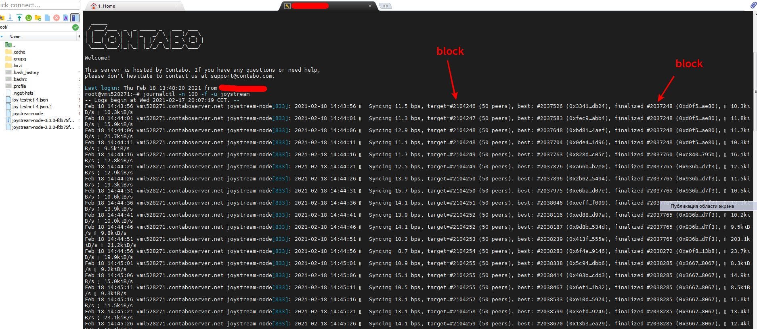The image size is (757, 329).
Task: Click the .gnupg folder icon
Action: [8, 59]
